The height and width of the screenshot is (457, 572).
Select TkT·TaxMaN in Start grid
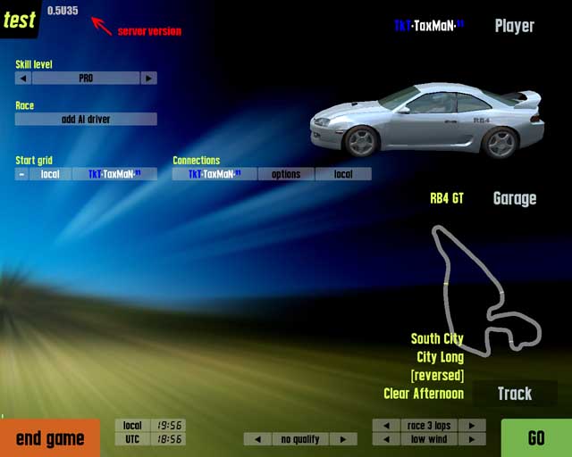pos(115,174)
